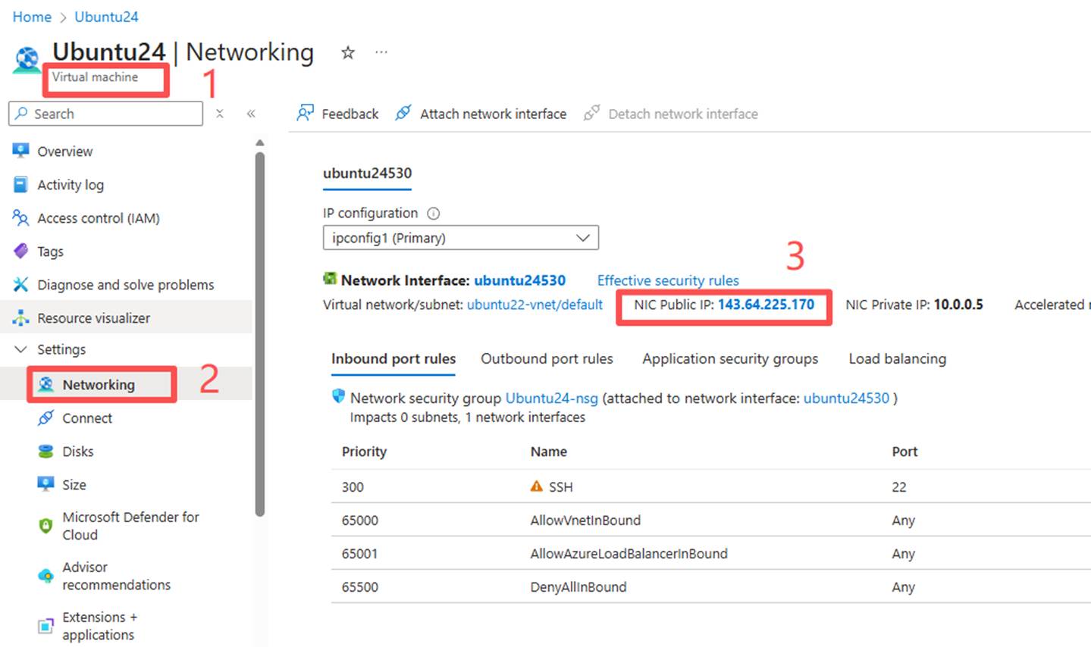Switch to Application security groups tab
Viewport: 1091px width, 647px height.
point(730,359)
